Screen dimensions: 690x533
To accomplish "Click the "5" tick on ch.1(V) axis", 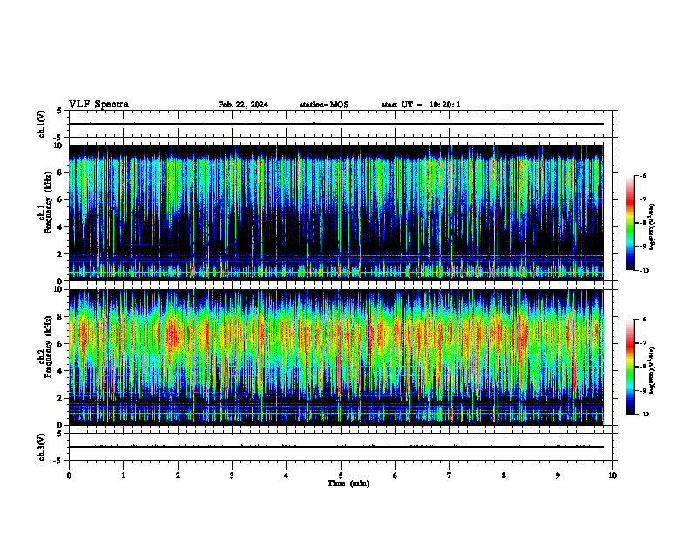I will [x=61, y=111].
